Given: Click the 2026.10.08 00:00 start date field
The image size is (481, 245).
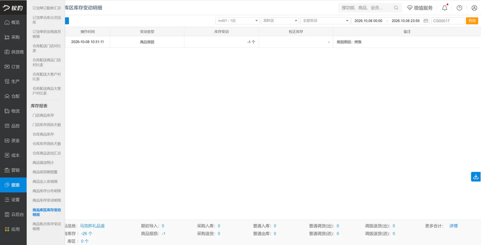Looking at the screenshot, I should [x=368, y=21].
